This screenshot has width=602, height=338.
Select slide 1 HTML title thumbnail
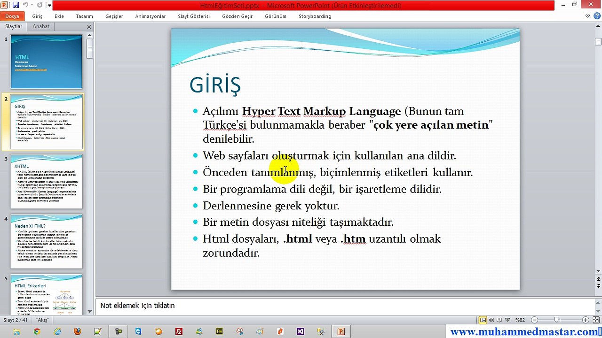pos(47,62)
